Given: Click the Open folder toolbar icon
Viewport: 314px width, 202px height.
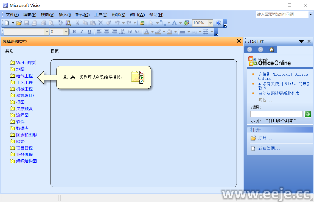Looking at the screenshot, I should tap(19, 23).
